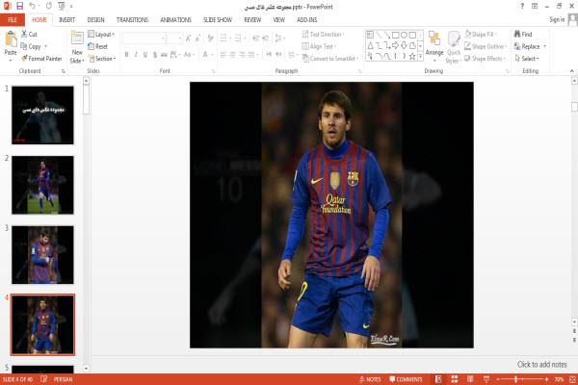The height and width of the screenshot is (385, 578).
Task: Toggle Italic formatting
Action: pos(136,55)
